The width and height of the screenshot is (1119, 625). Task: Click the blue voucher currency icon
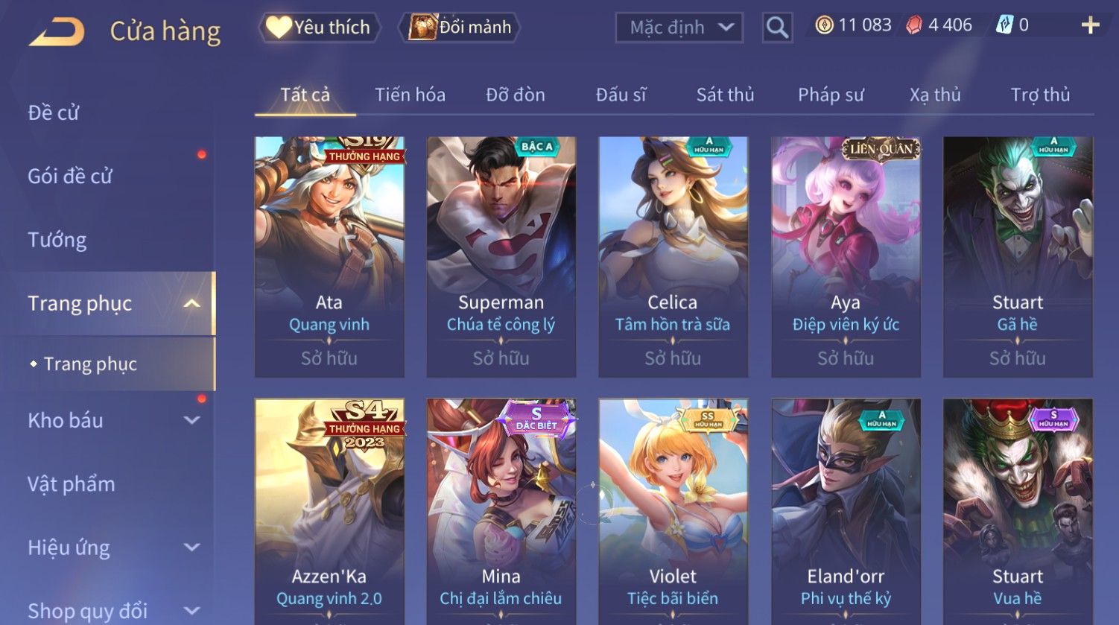1005,25
